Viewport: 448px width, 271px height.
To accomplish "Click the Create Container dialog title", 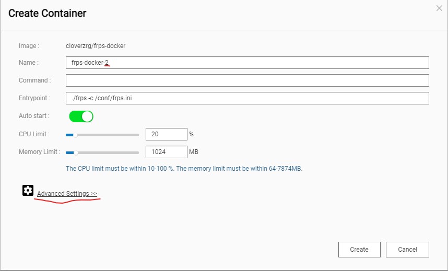I will (47, 13).
